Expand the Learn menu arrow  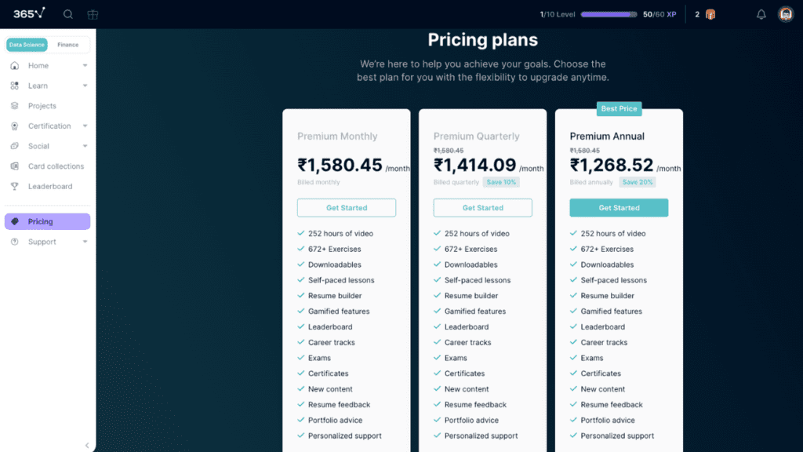pos(85,86)
